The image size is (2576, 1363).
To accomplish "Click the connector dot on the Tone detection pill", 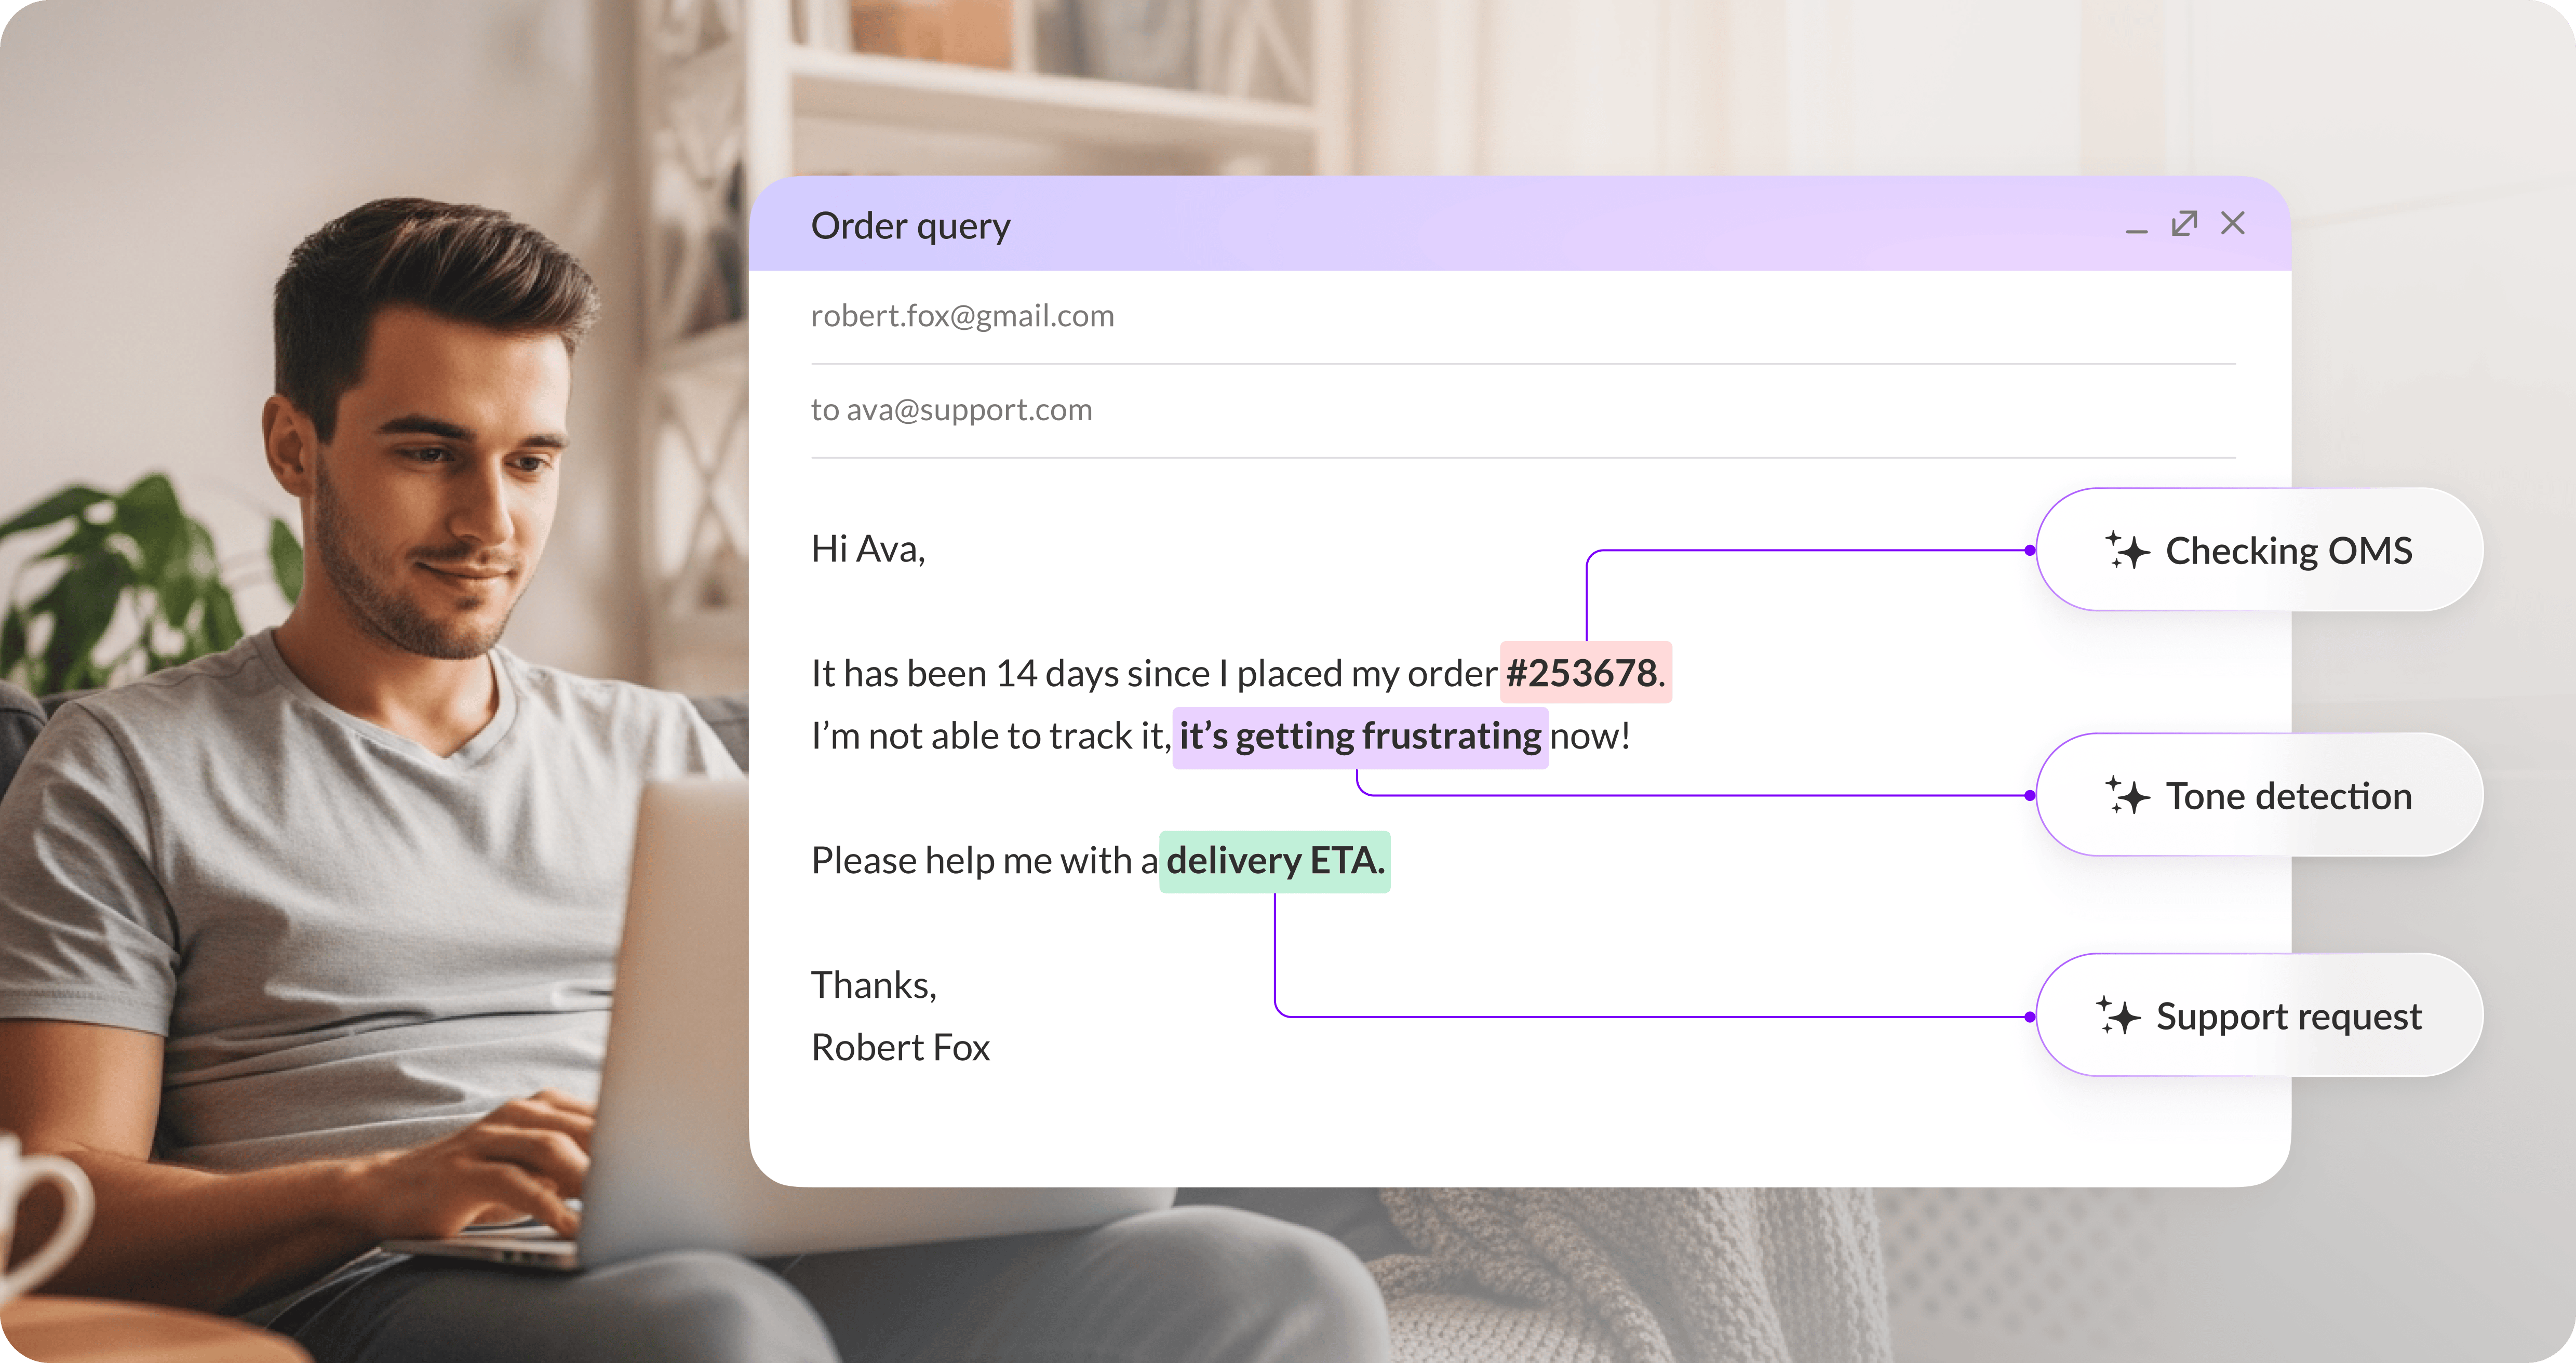I will (2030, 796).
